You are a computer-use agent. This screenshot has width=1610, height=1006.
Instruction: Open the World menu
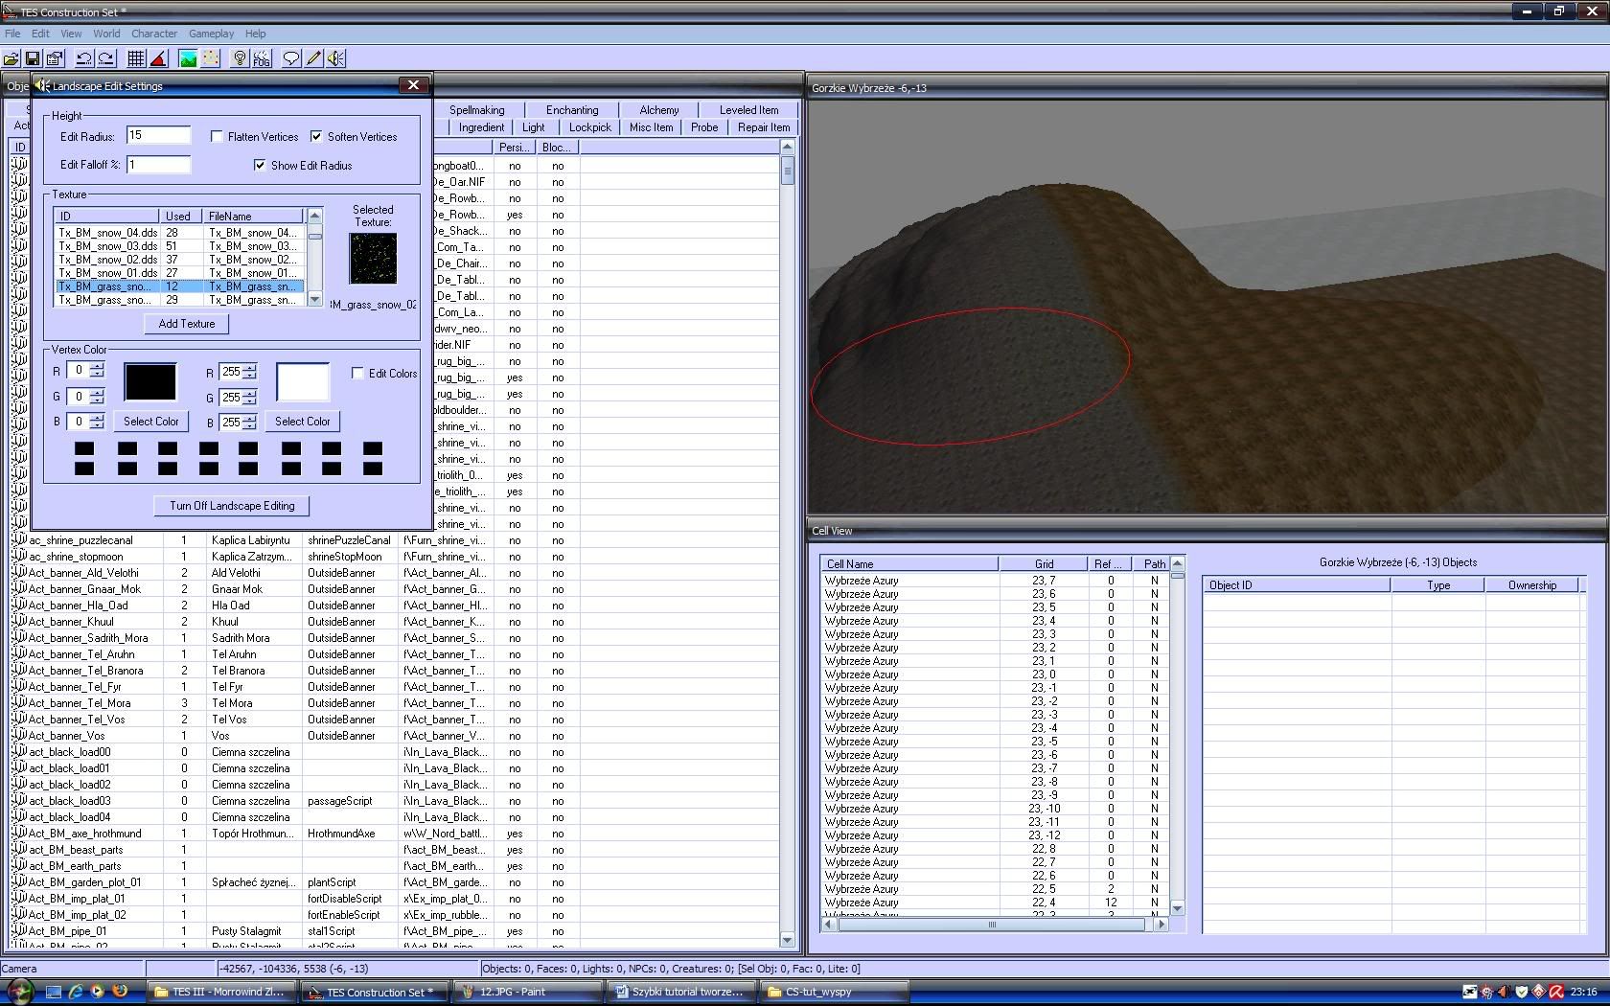point(106,34)
